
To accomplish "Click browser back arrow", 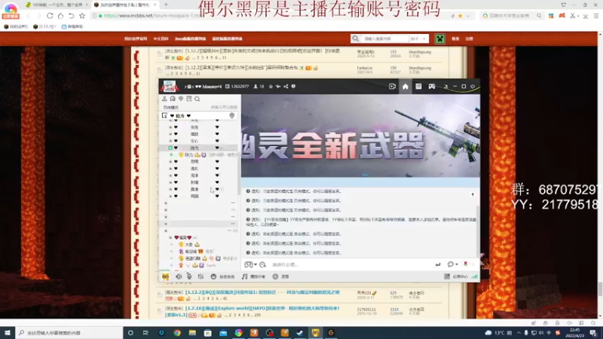I will point(28,16).
